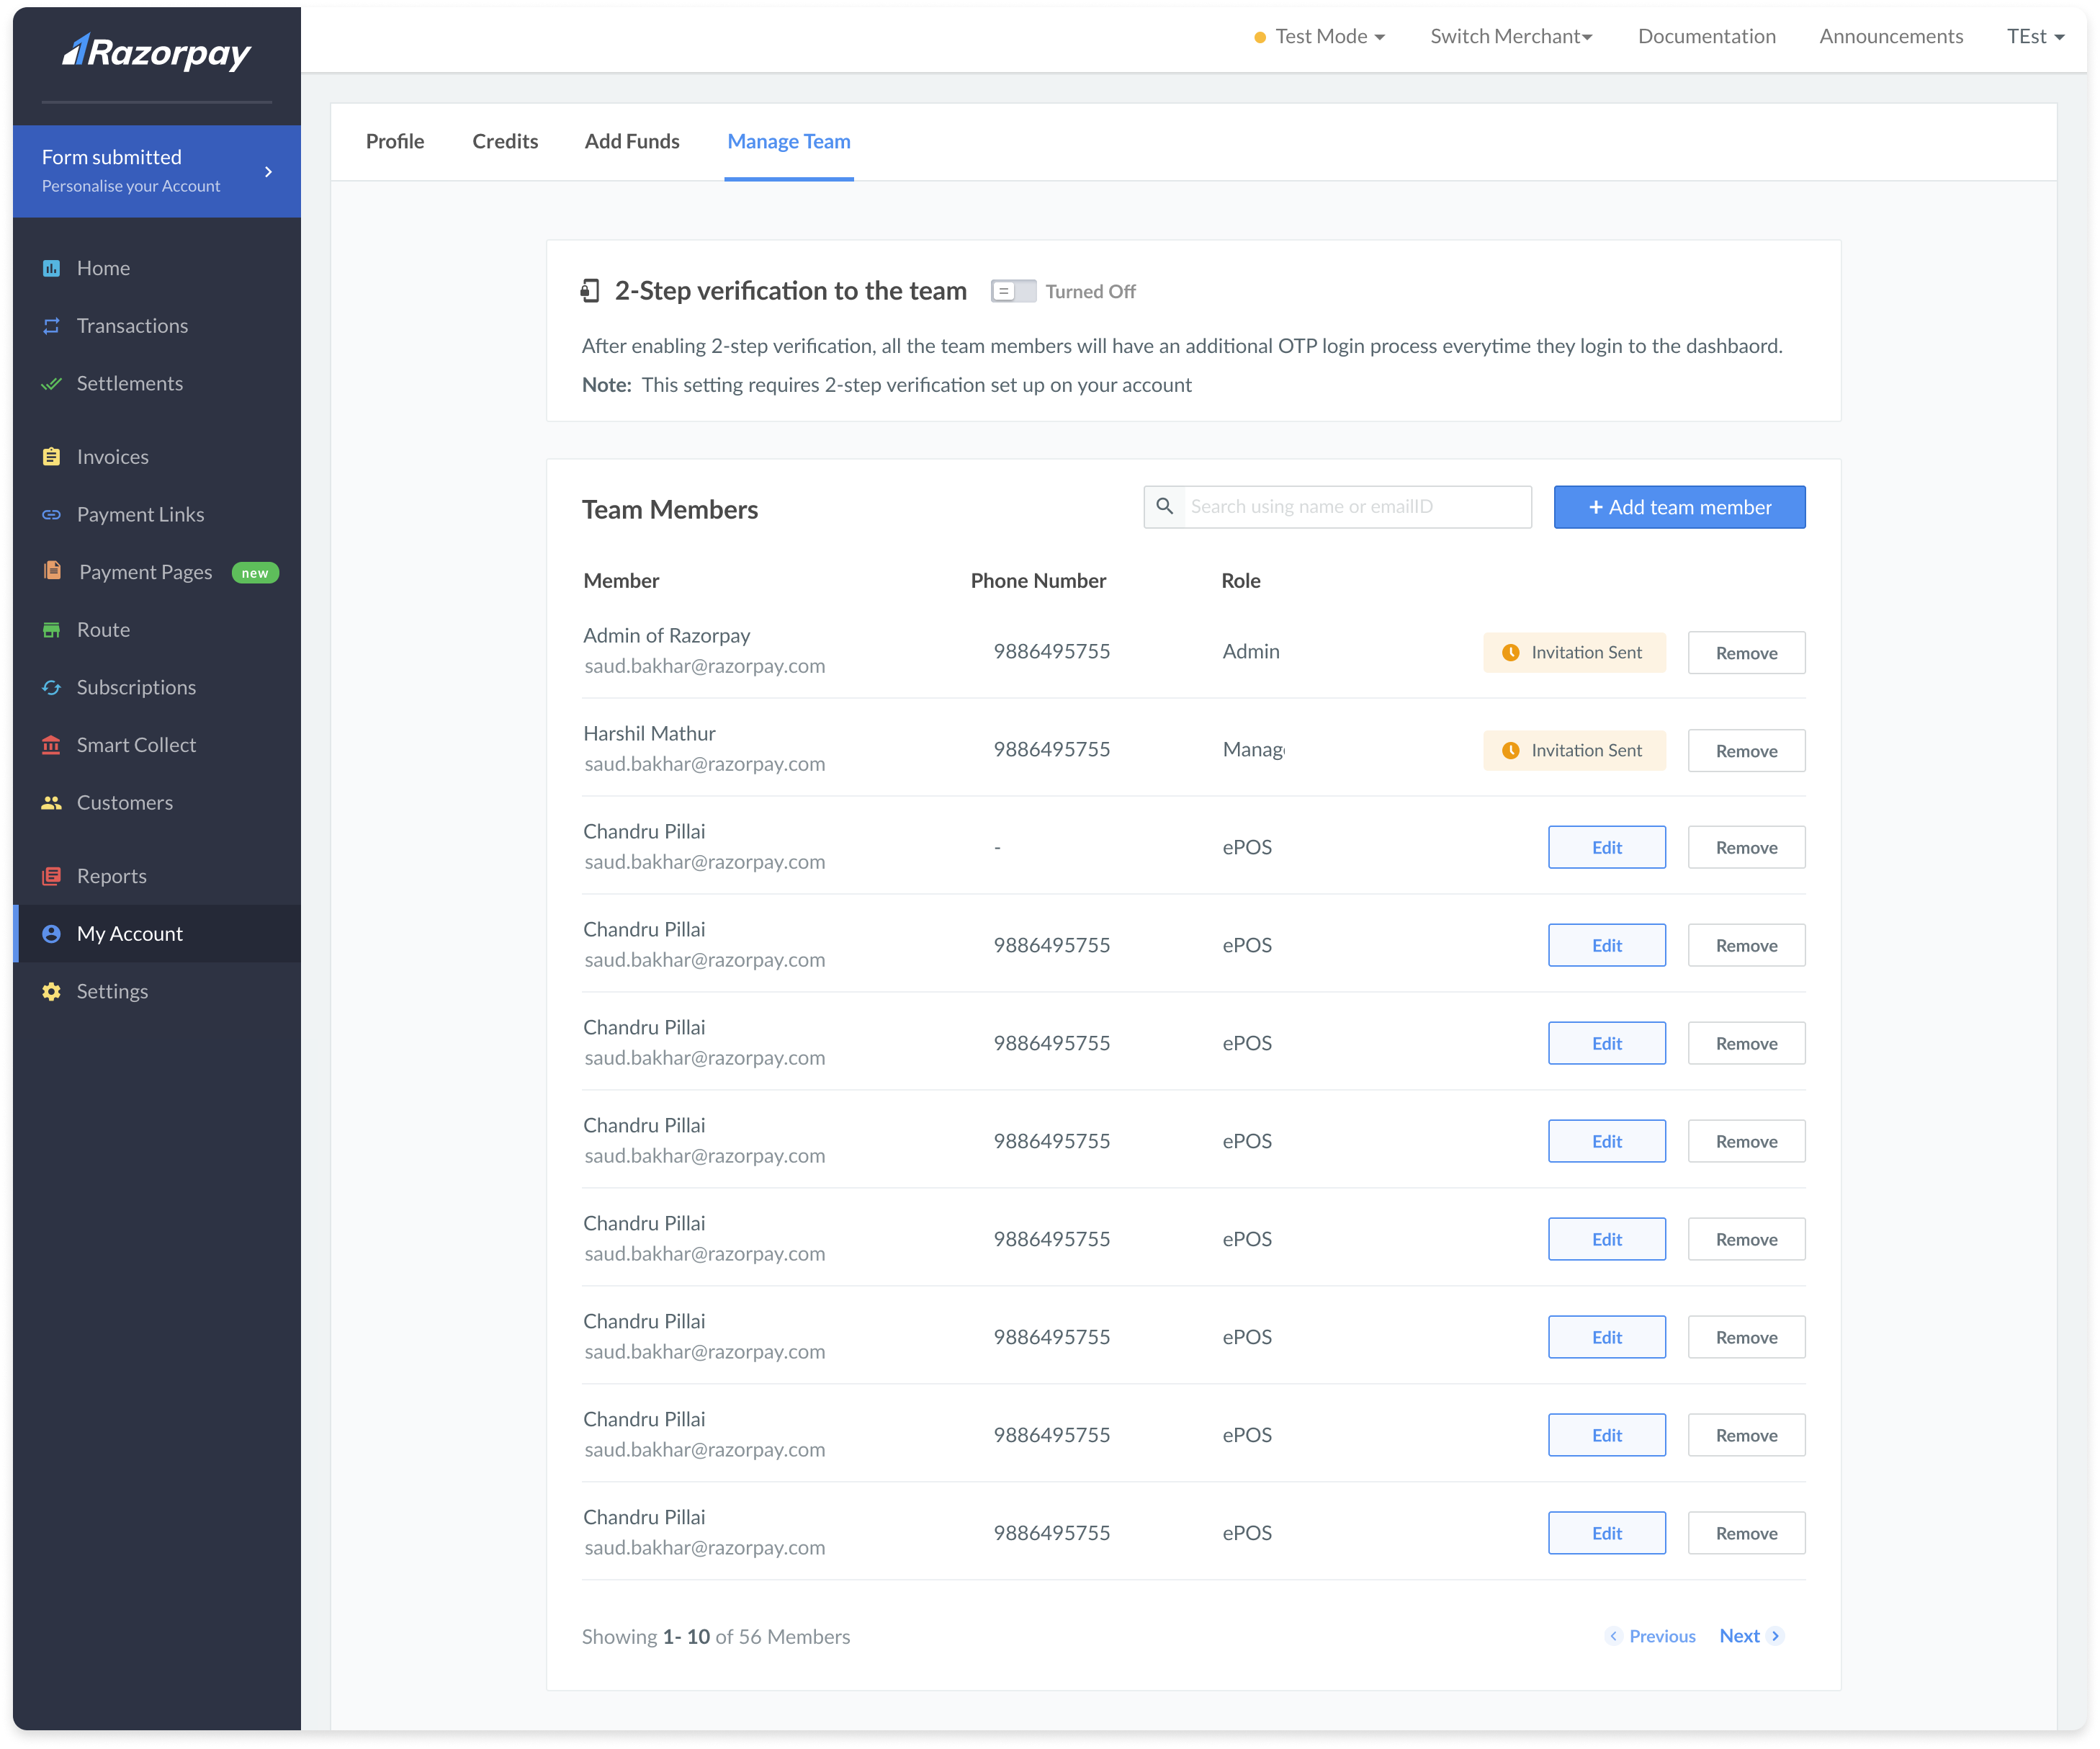Open Home from the sidebar icon
The height and width of the screenshot is (1749, 2100).
point(51,268)
